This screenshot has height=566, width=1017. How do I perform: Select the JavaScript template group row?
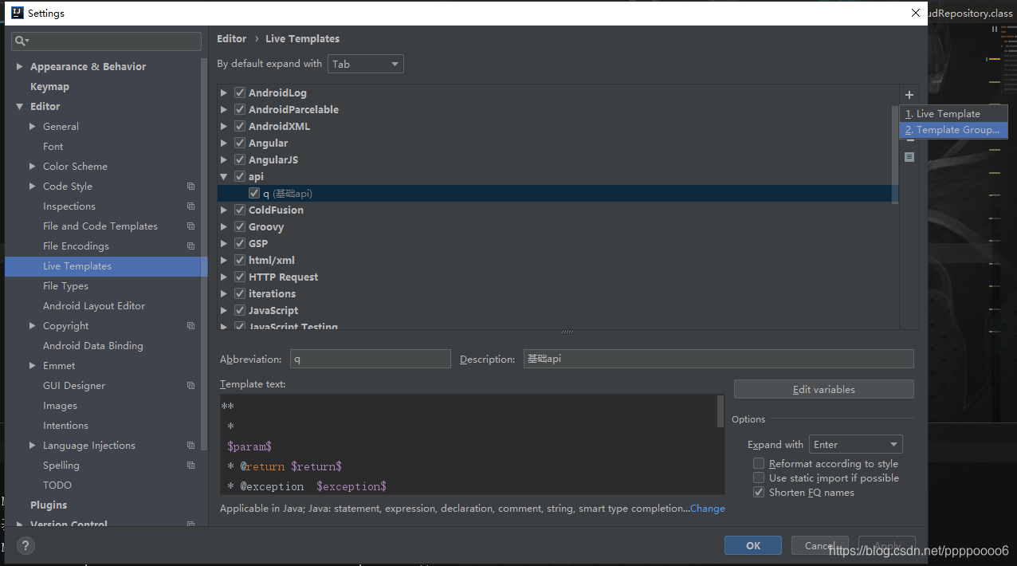tap(558, 311)
